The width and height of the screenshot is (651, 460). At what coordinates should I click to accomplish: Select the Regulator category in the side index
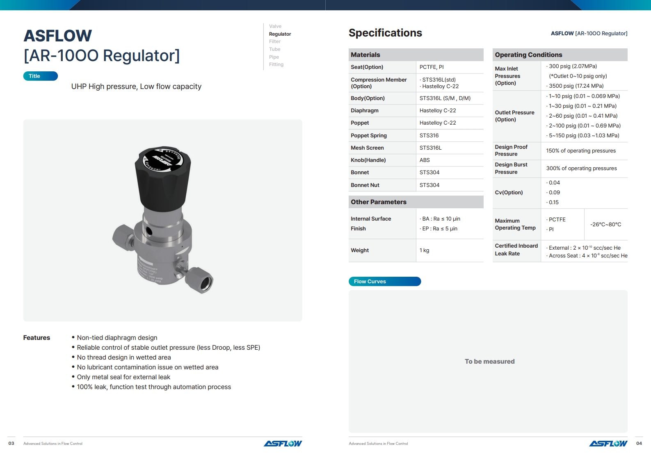tap(280, 34)
